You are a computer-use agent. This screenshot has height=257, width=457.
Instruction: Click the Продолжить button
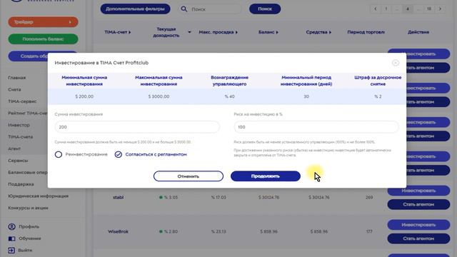point(266,176)
